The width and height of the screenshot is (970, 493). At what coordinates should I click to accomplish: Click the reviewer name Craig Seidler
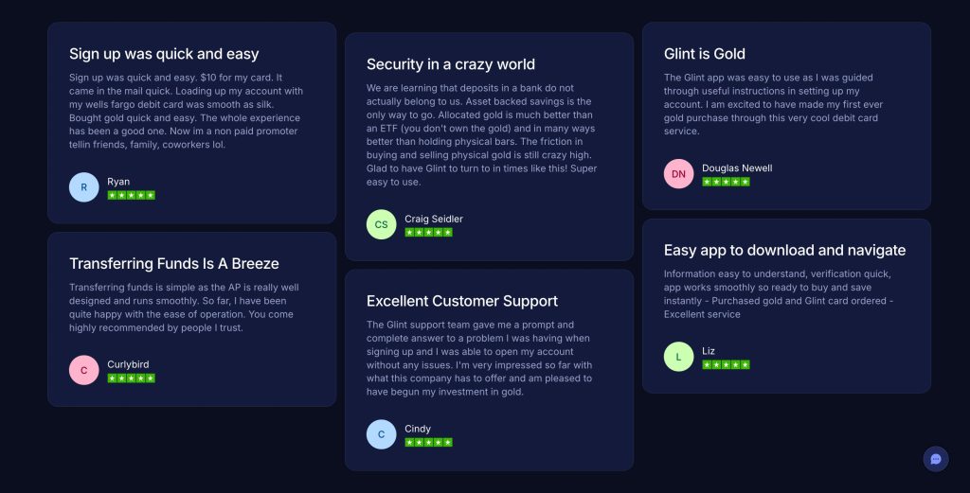[434, 219]
